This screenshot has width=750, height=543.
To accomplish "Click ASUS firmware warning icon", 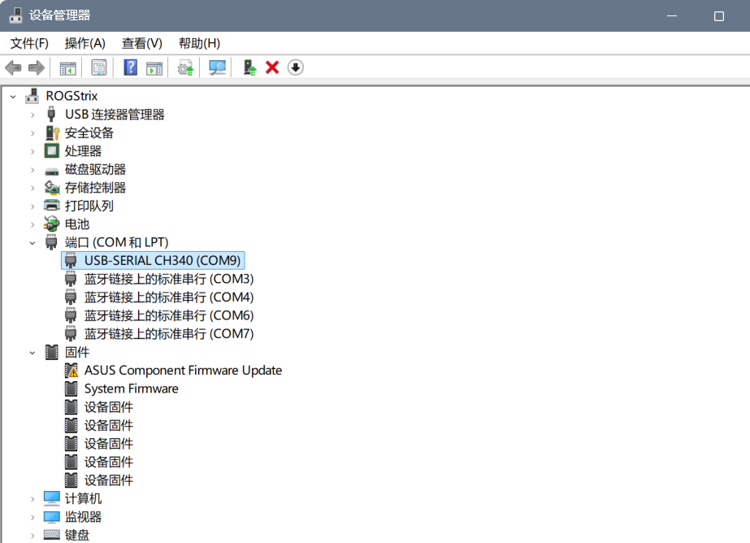I will click(x=72, y=371).
